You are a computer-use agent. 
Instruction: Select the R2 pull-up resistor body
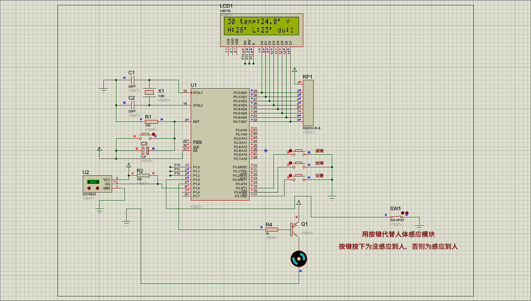[143, 175]
